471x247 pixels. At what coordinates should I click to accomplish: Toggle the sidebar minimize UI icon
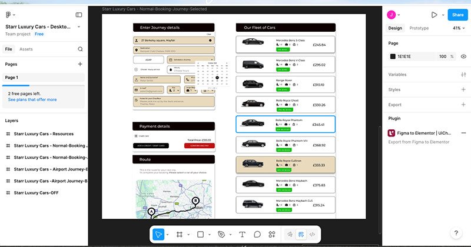[79, 15]
